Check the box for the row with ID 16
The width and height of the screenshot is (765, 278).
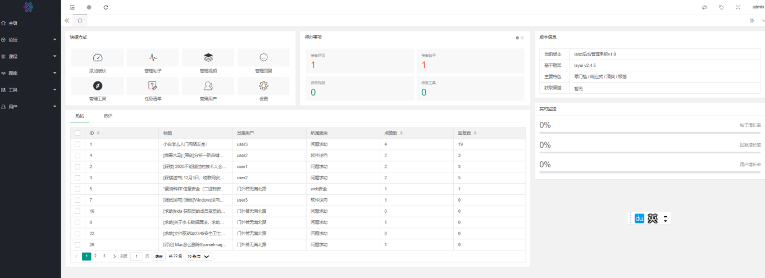(78, 211)
